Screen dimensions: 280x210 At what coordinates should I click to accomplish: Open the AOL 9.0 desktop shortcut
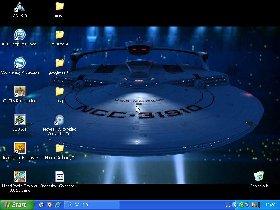coord(20,7)
